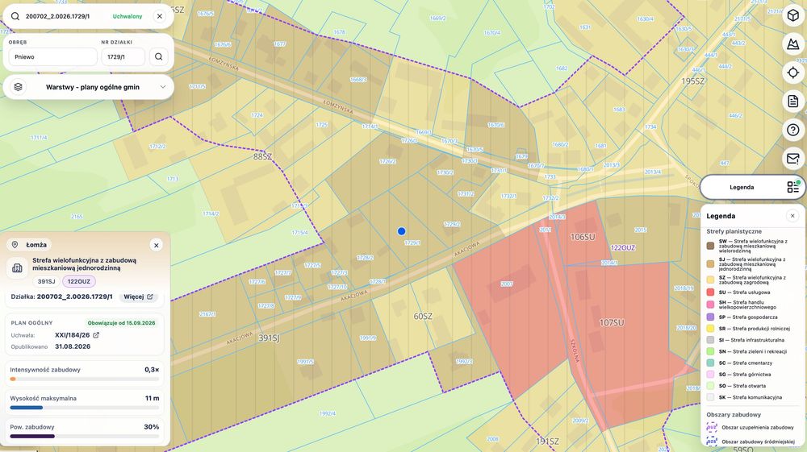Click the 106SU zone label on map
The width and height of the screenshot is (807, 452).
point(583,237)
